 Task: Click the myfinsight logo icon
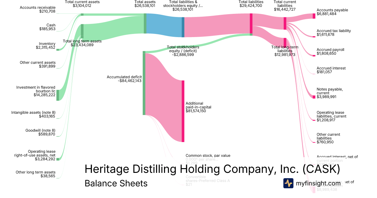288,183
